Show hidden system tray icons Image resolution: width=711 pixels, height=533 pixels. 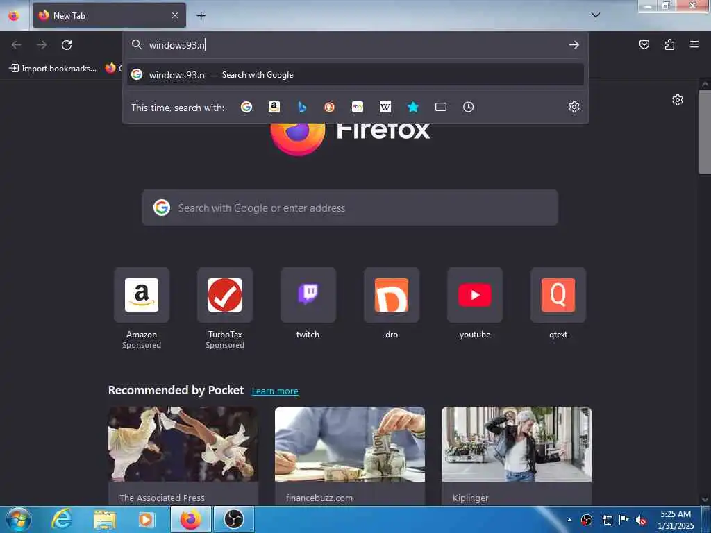(569, 520)
